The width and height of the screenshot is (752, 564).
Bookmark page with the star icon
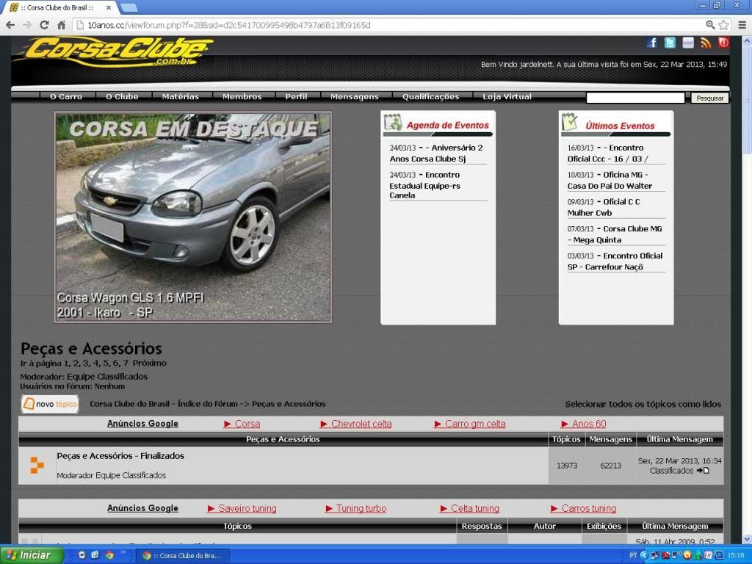pyautogui.click(x=723, y=25)
